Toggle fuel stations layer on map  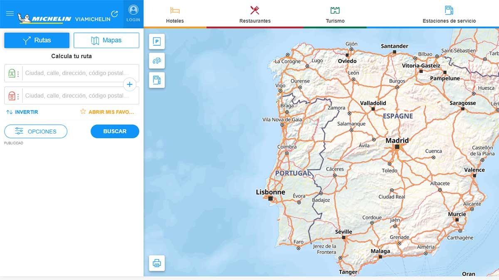157,80
